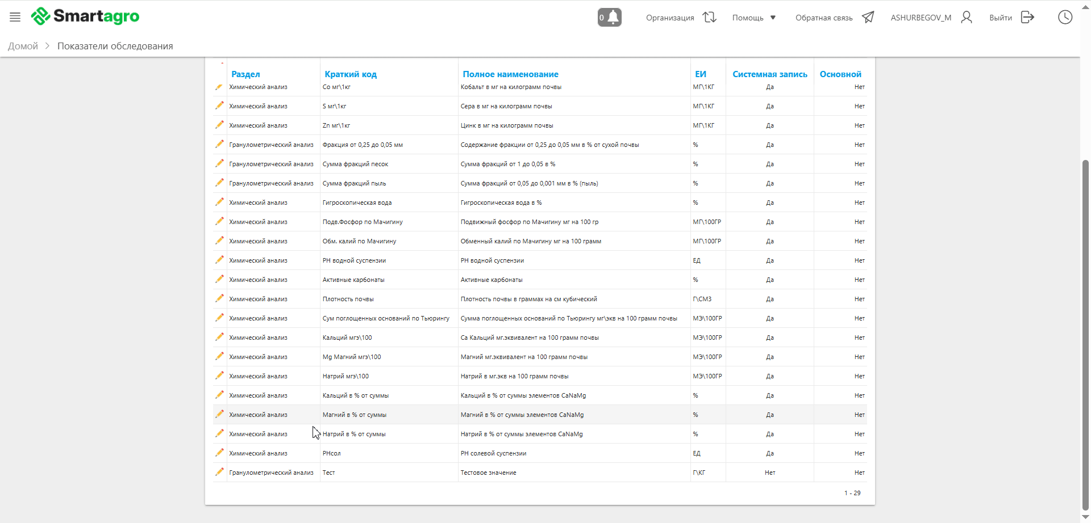This screenshot has width=1091, height=523.
Task: Sort by Системная запись column
Action: tap(769, 74)
